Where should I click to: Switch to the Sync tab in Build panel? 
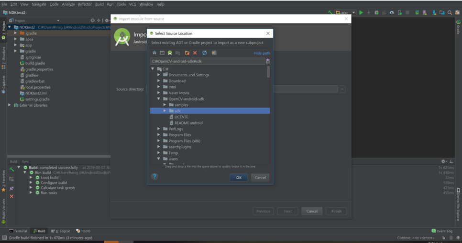click(25, 162)
